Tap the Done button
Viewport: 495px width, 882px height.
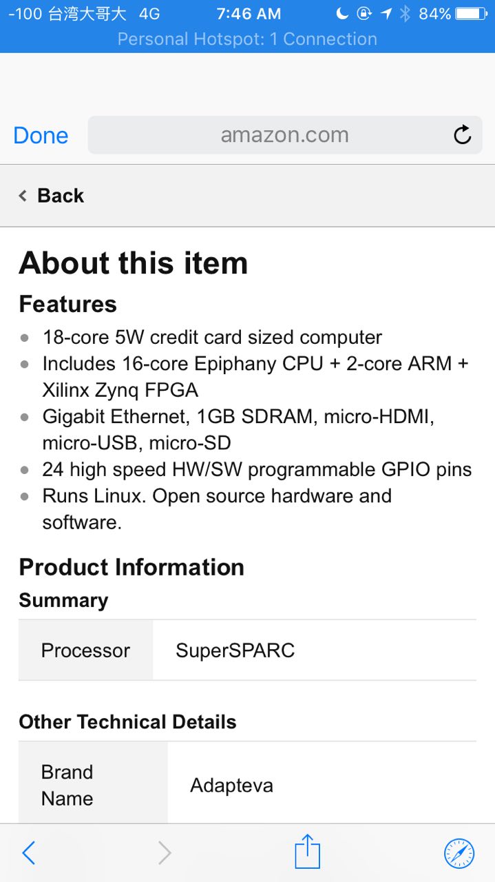41,135
